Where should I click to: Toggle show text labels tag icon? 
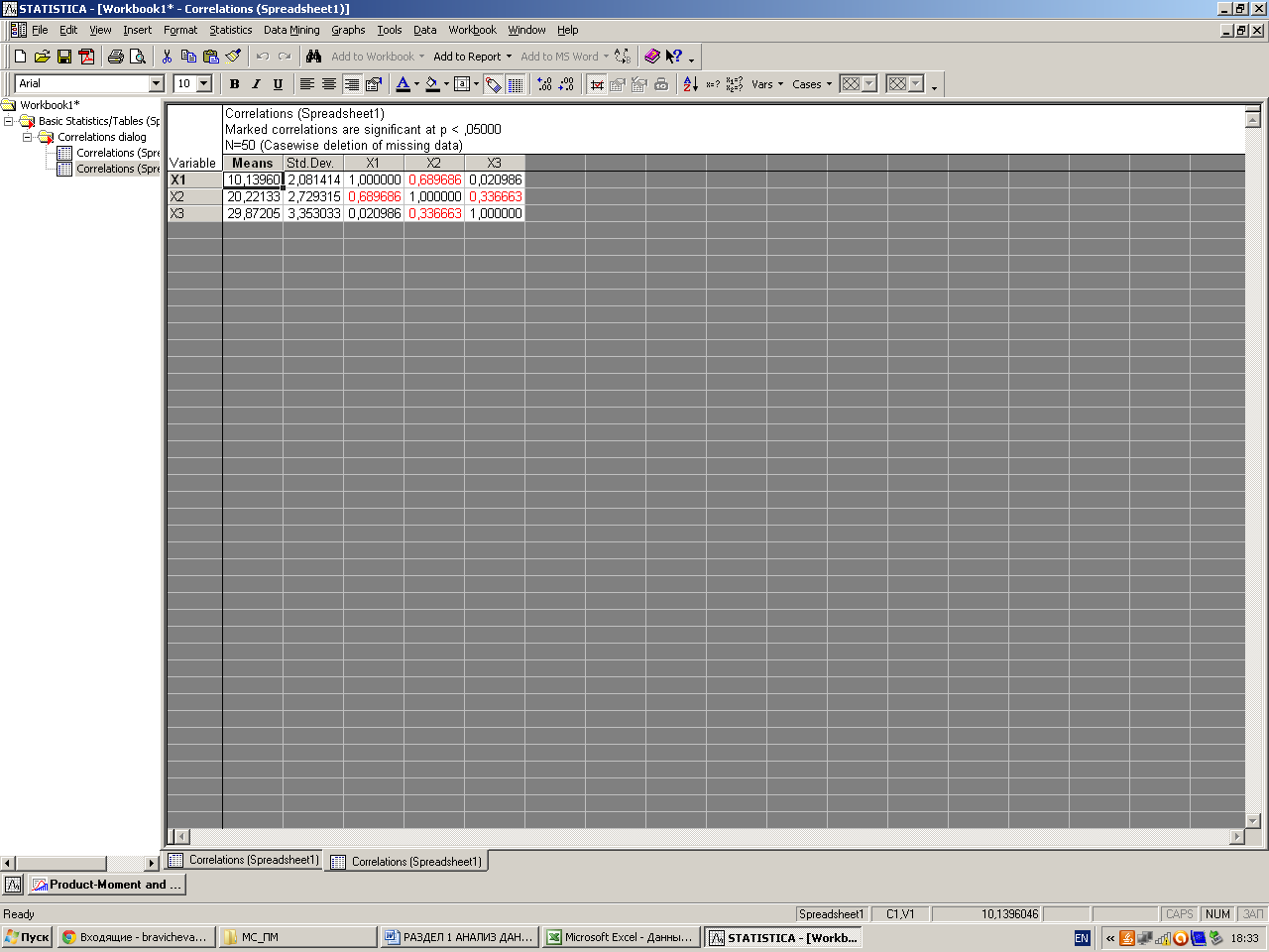pos(494,84)
